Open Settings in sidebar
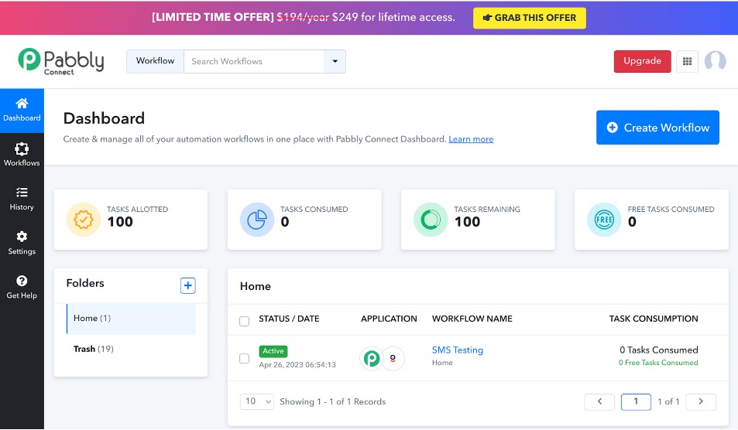This screenshot has height=430, width=738. [22, 243]
